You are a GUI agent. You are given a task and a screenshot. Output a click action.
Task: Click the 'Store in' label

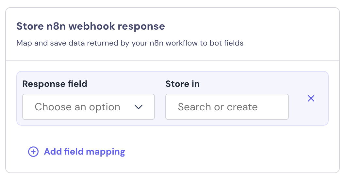click(182, 84)
